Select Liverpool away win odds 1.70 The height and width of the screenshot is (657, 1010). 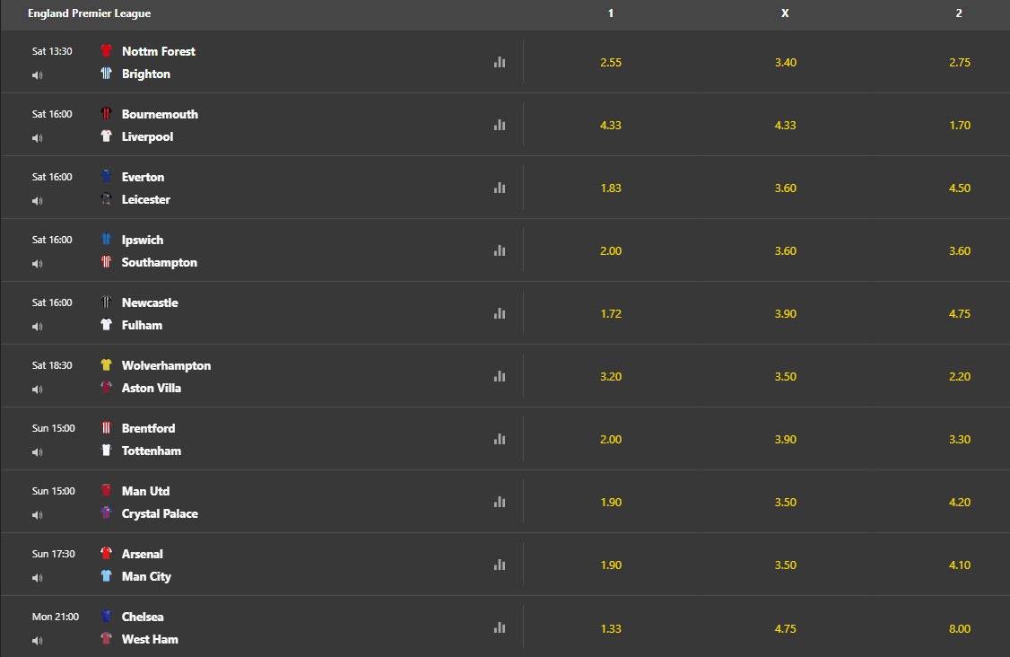[x=960, y=125]
